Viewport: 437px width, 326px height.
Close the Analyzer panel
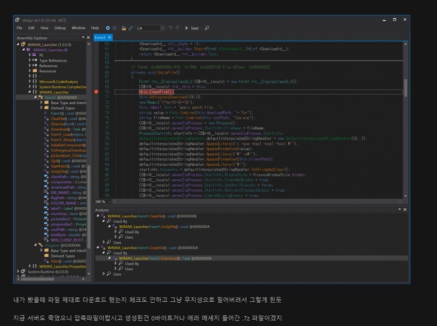point(405,210)
